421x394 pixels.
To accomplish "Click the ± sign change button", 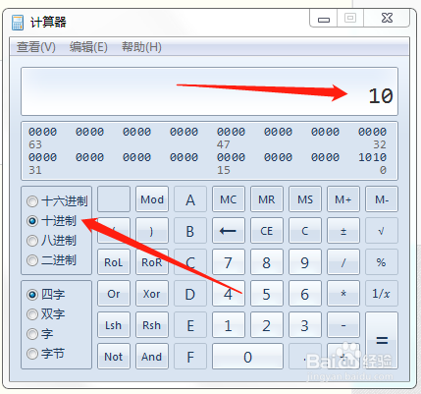I will 343,231.
